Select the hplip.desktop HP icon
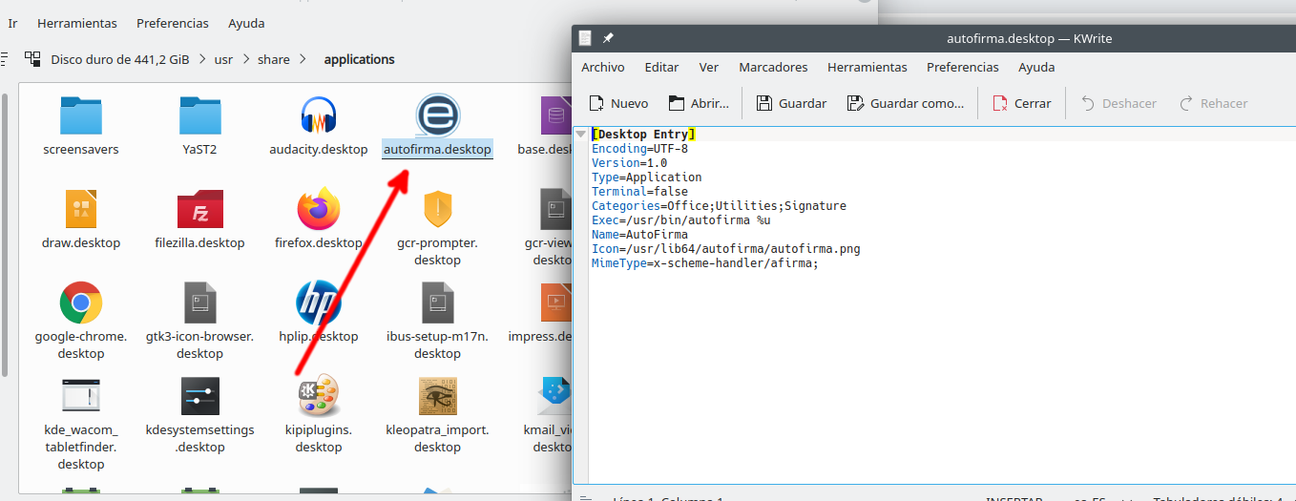This screenshot has width=1296, height=501. (x=319, y=303)
